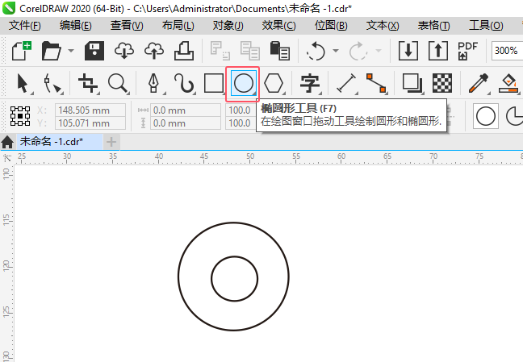Choose the full Ellipse shape mode button
The height and width of the screenshot is (362, 523).
pyautogui.click(x=486, y=116)
